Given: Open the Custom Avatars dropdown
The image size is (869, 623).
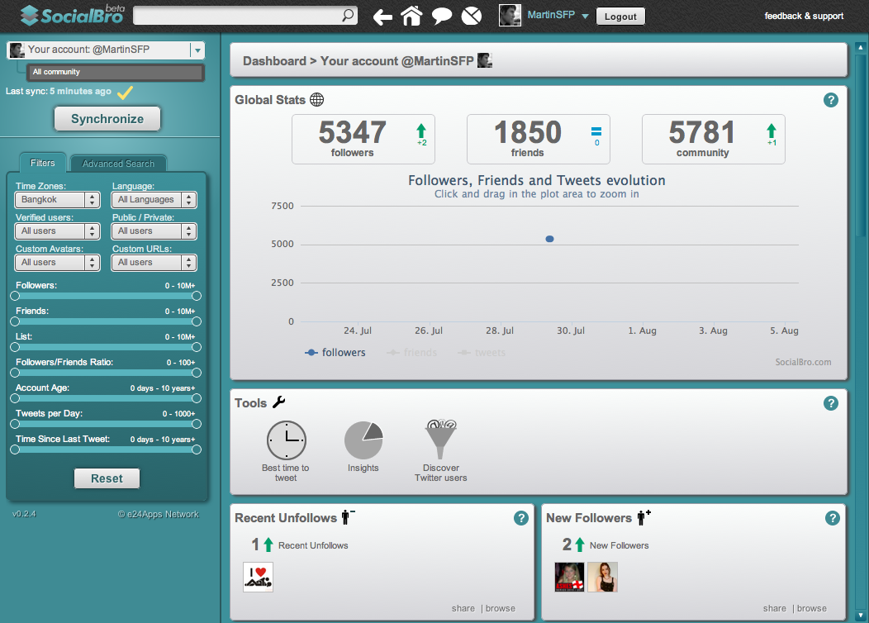Looking at the screenshot, I should (x=57, y=263).
